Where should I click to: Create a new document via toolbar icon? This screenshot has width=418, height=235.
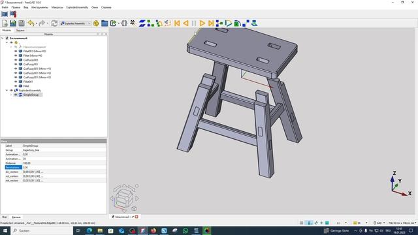tap(5, 23)
